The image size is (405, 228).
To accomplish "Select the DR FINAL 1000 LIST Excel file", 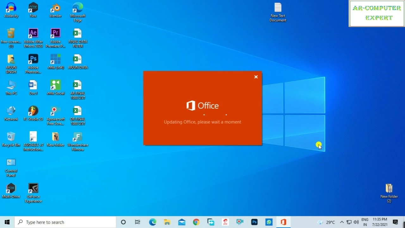I will point(78,116).
